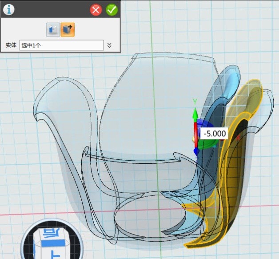Click the blue arrow tip below the gizmo
The image size is (279, 259).
(x=196, y=152)
